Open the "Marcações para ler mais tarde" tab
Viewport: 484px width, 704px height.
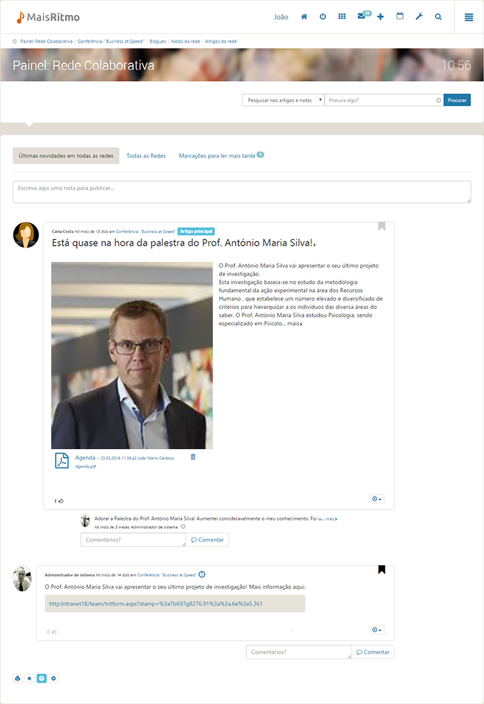click(217, 156)
